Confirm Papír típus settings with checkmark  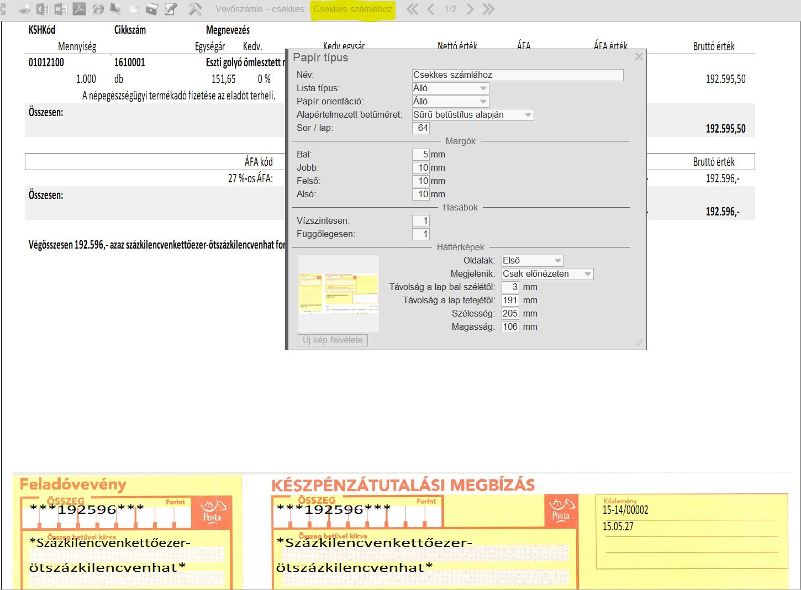click(x=639, y=343)
